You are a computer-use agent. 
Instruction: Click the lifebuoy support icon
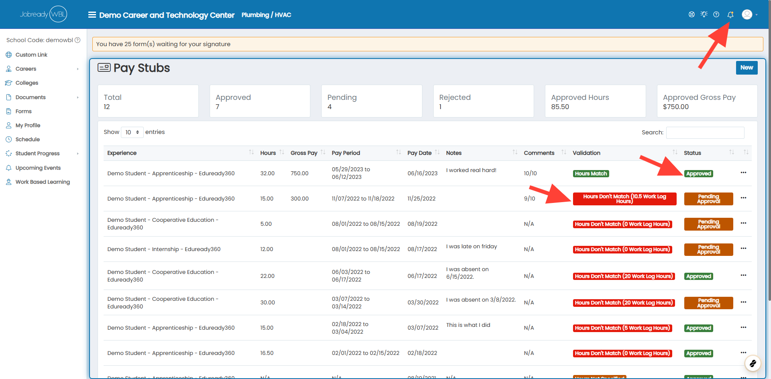click(x=691, y=14)
